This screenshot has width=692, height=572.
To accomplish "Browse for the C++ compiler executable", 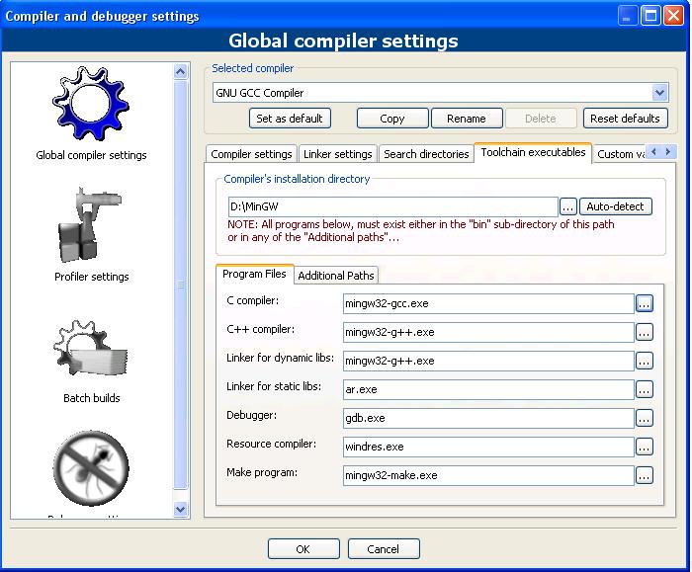I will click(x=644, y=332).
